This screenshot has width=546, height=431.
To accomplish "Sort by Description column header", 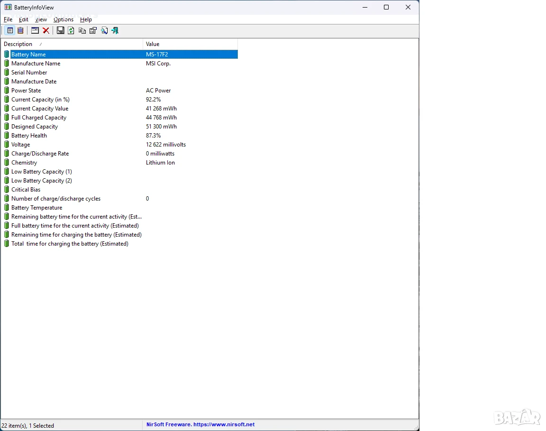I will (x=72, y=44).
